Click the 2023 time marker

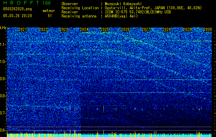[x=64, y=29]
